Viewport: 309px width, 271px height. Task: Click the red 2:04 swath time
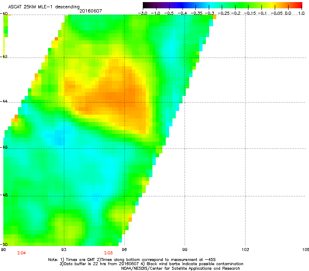[21, 253]
